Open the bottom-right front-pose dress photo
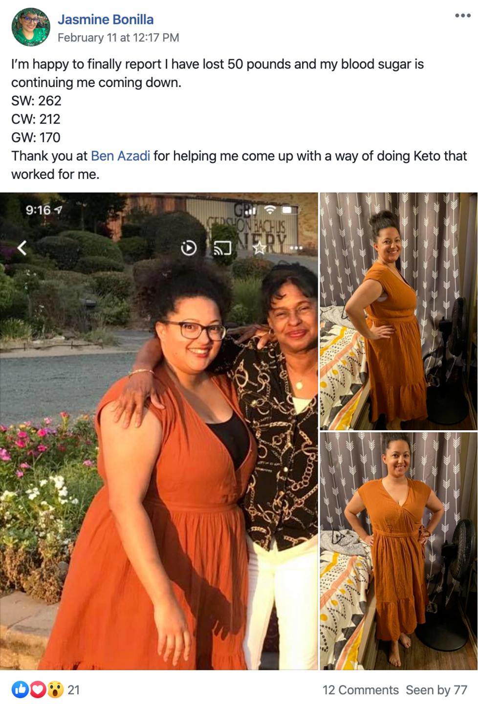Viewport: 478px width, 704px height. [x=399, y=551]
